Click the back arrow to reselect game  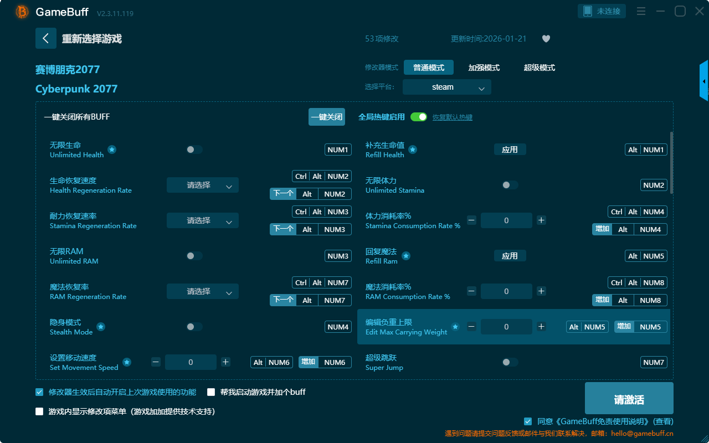(x=46, y=38)
